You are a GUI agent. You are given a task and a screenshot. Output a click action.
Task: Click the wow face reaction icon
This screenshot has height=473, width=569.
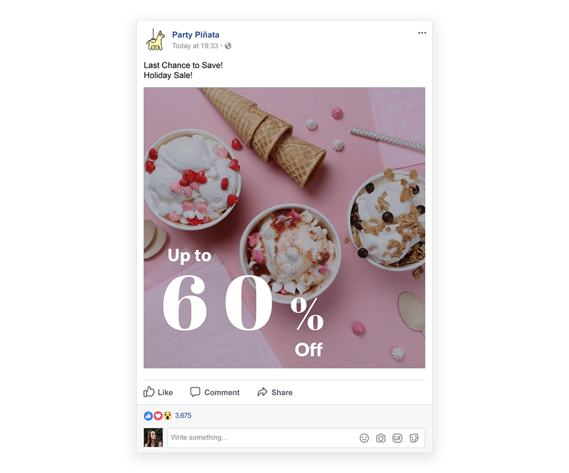click(x=167, y=416)
